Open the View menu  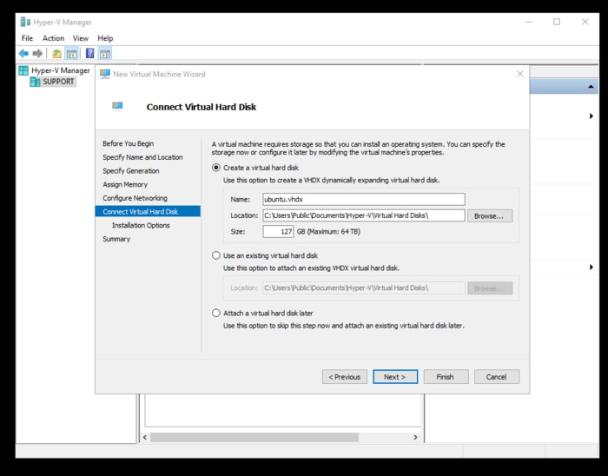tap(80, 38)
